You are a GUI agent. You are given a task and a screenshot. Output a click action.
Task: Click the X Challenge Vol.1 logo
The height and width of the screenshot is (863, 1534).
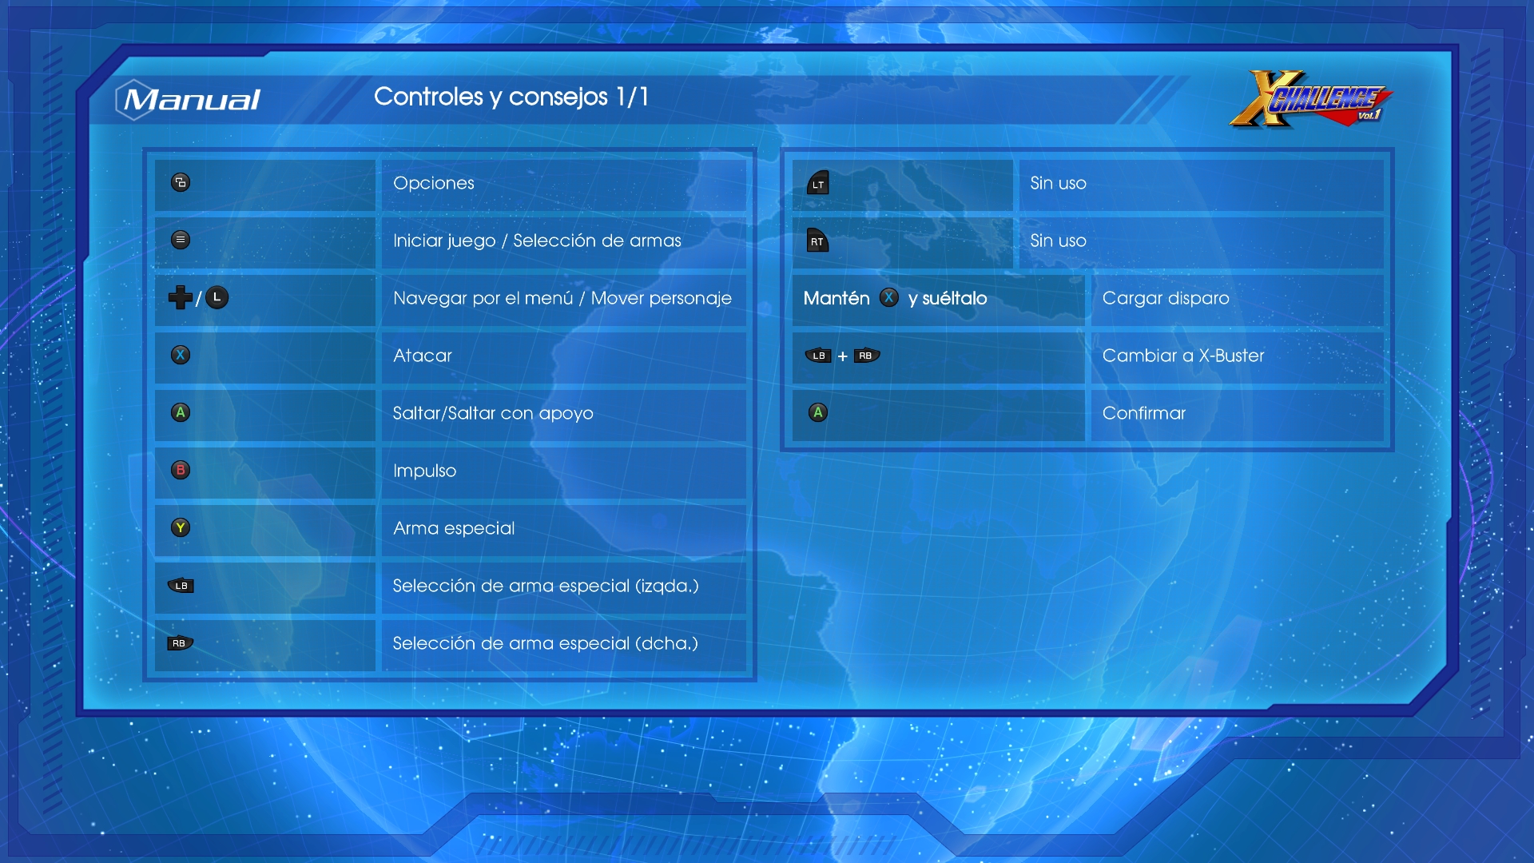click(1310, 100)
